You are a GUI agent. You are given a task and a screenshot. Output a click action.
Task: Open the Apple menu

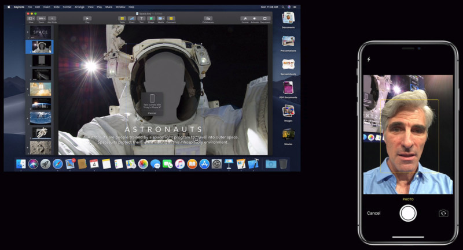(x=9, y=7)
